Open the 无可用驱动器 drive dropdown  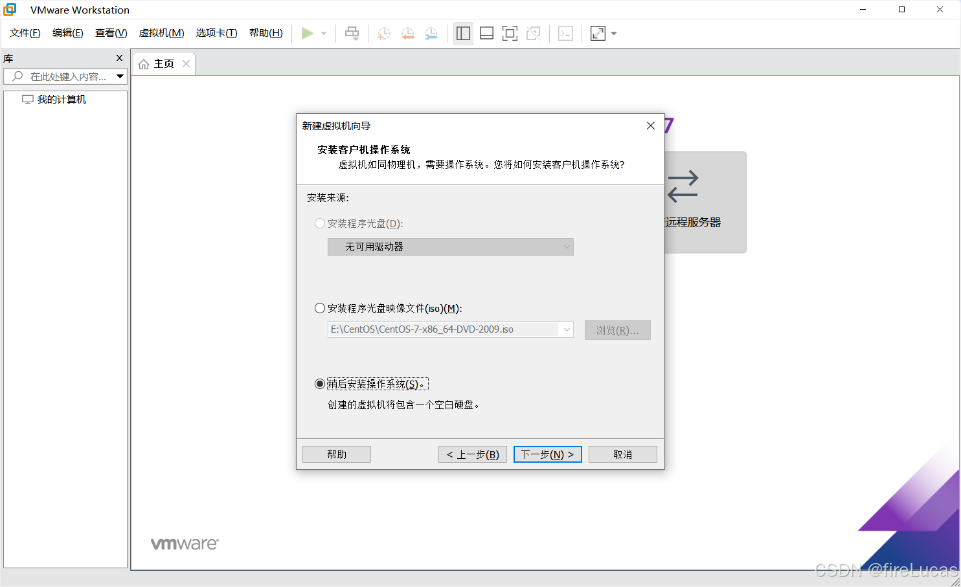[x=451, y=247]
